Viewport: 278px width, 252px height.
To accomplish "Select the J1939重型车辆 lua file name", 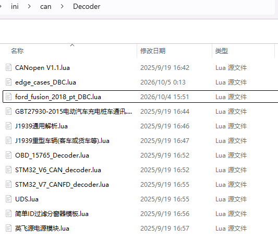I will click(62, 141).
